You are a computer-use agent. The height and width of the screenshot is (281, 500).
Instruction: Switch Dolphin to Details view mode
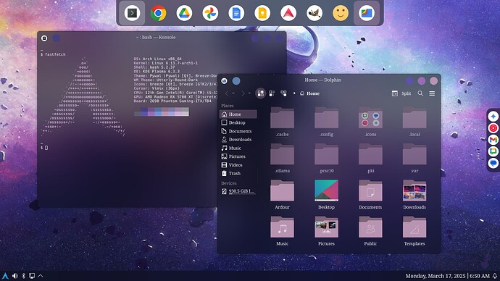(x=283, y=93)
